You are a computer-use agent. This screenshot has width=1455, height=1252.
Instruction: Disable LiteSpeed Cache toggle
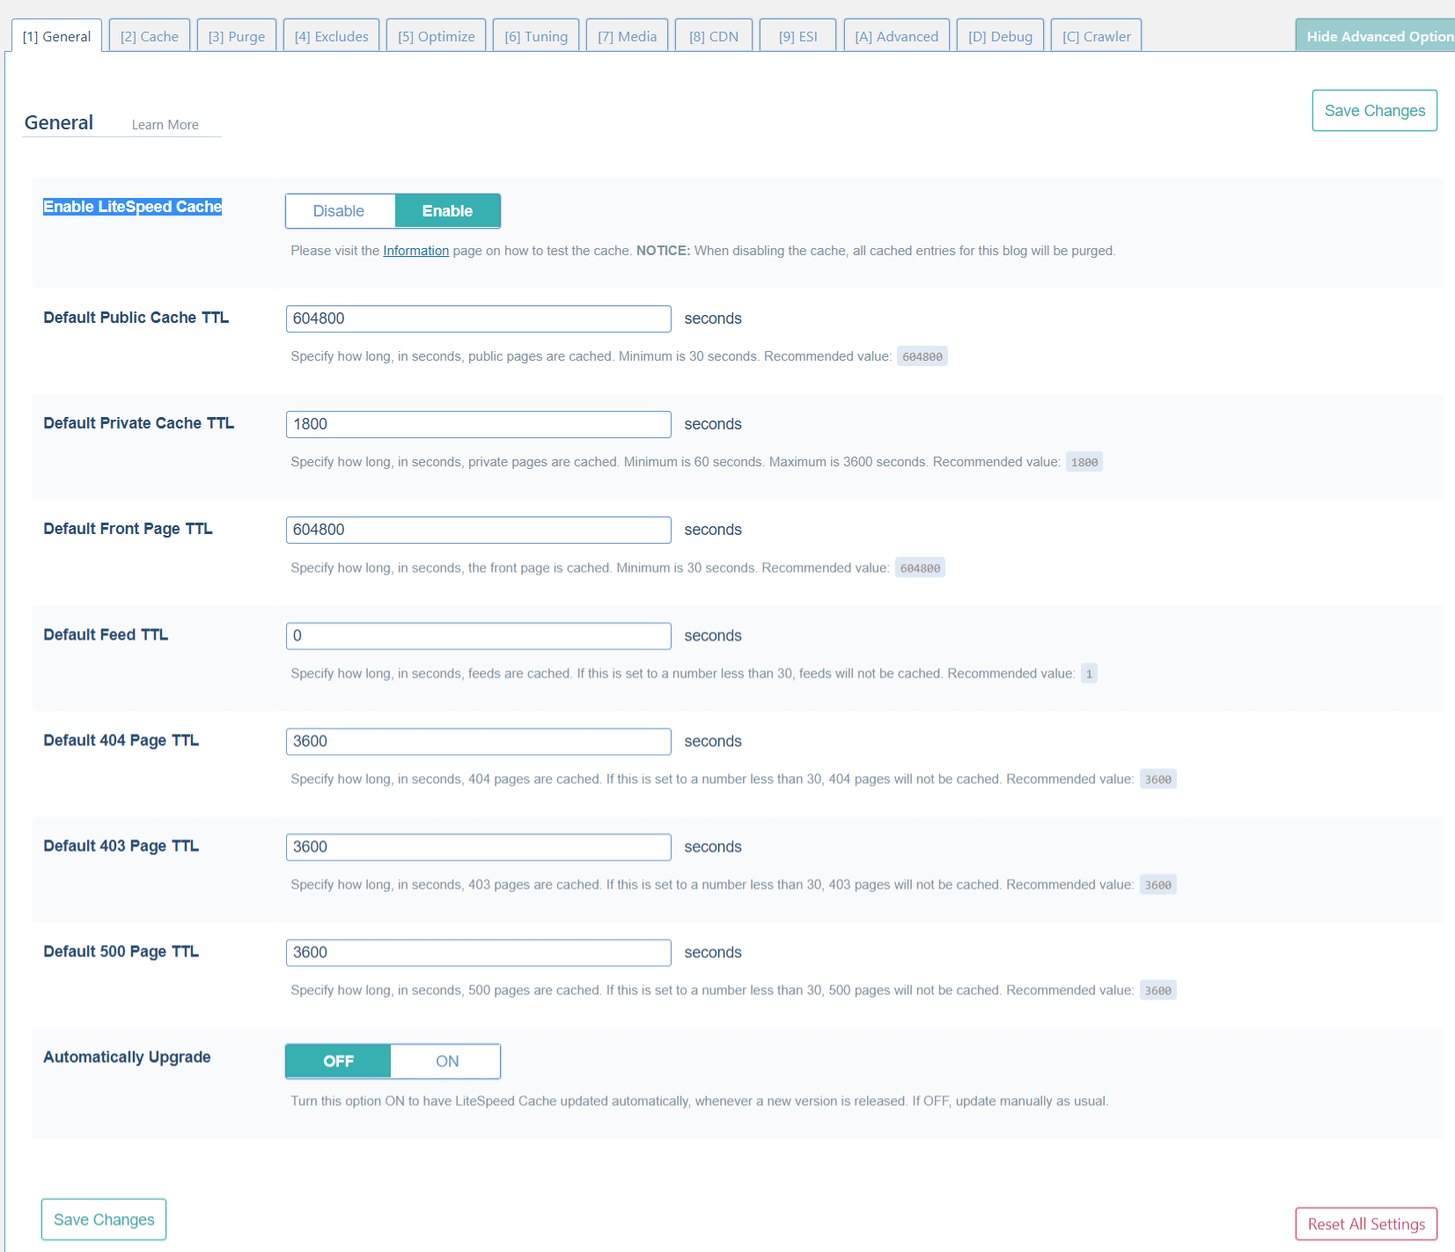tap(339, 211)
